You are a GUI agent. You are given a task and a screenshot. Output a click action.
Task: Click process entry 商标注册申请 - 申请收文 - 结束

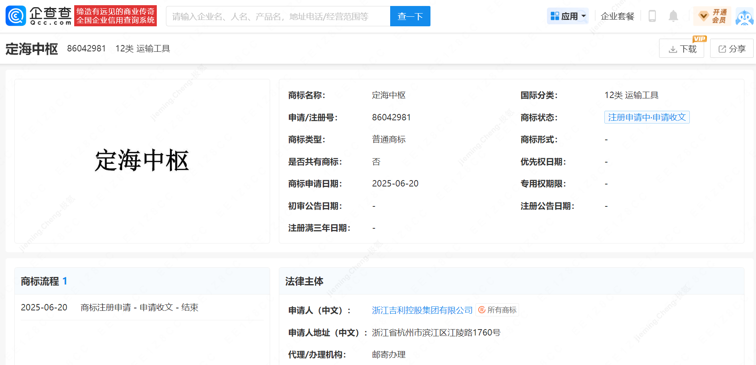click(139, 308)
